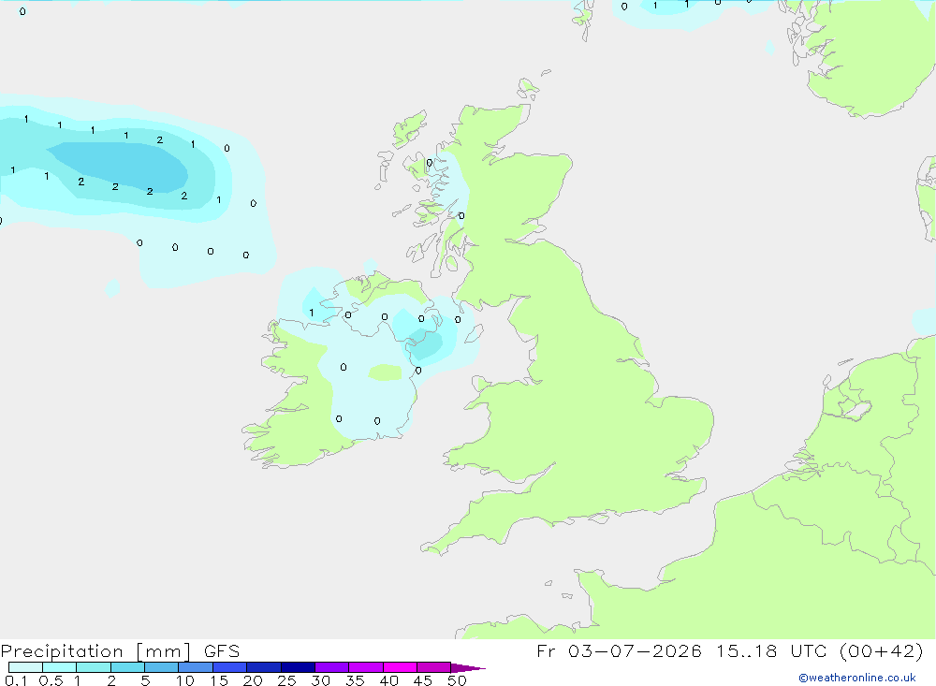Image resolution: width=936 pixels, height=686 pixels.
Task: Choose the dark navy 25–30 legend swatch
Action: tap(298, 667)
